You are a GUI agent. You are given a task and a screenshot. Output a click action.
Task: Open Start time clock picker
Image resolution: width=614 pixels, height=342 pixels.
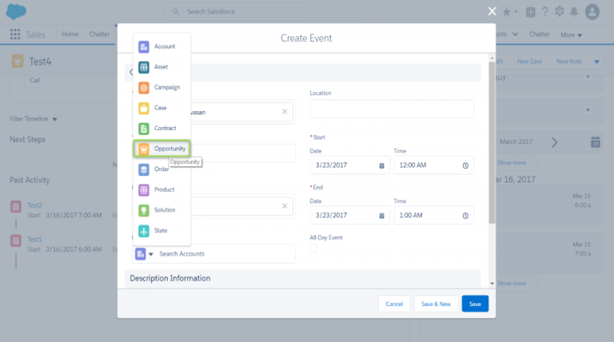point(465,166)
